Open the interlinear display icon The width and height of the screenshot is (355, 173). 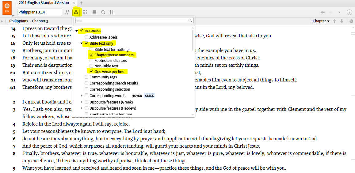click(x=85, y=12)
